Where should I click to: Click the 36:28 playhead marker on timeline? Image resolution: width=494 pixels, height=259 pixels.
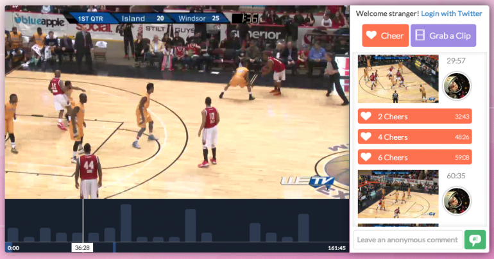coord(82,247)
